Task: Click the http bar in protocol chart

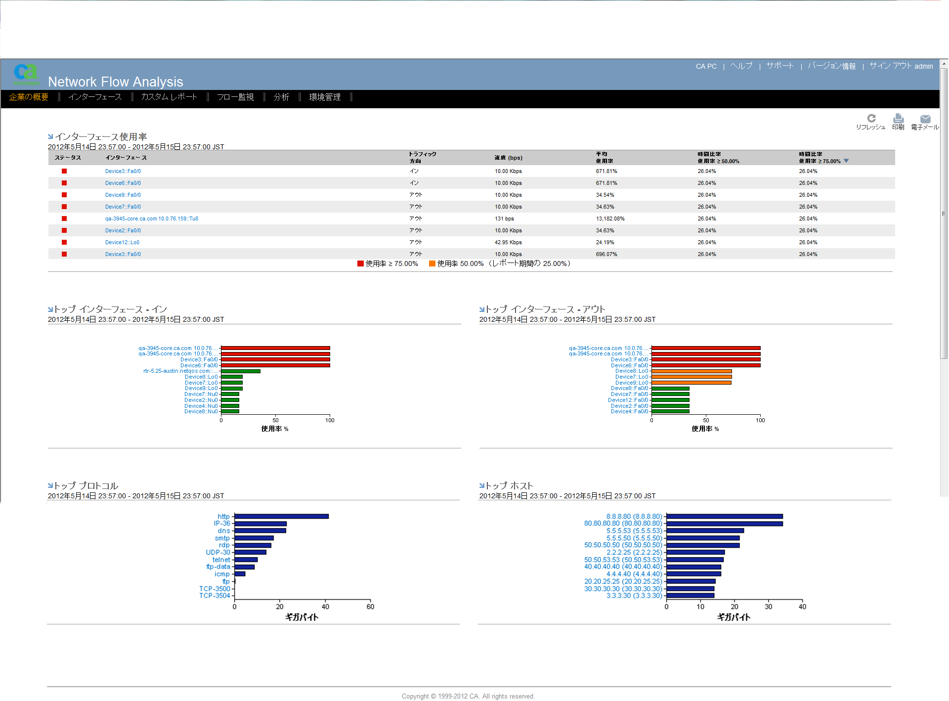Action: point(281,517)
